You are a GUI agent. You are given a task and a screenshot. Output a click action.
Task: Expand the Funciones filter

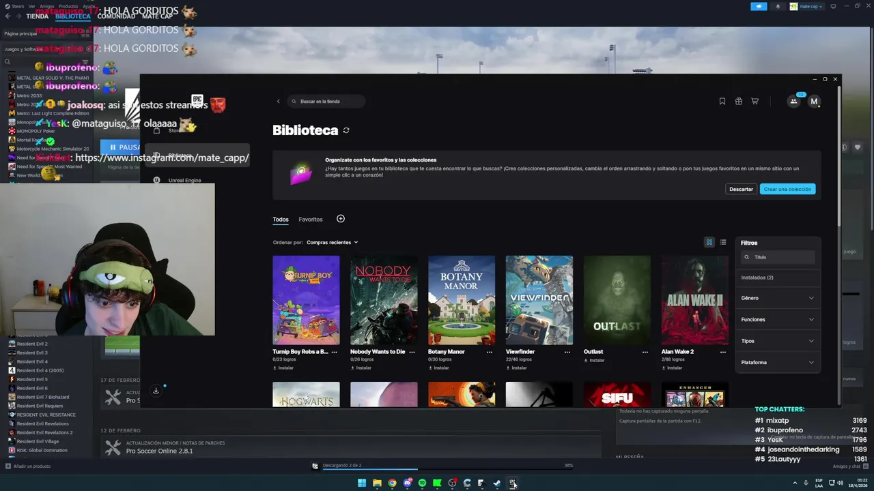(778, 319)
